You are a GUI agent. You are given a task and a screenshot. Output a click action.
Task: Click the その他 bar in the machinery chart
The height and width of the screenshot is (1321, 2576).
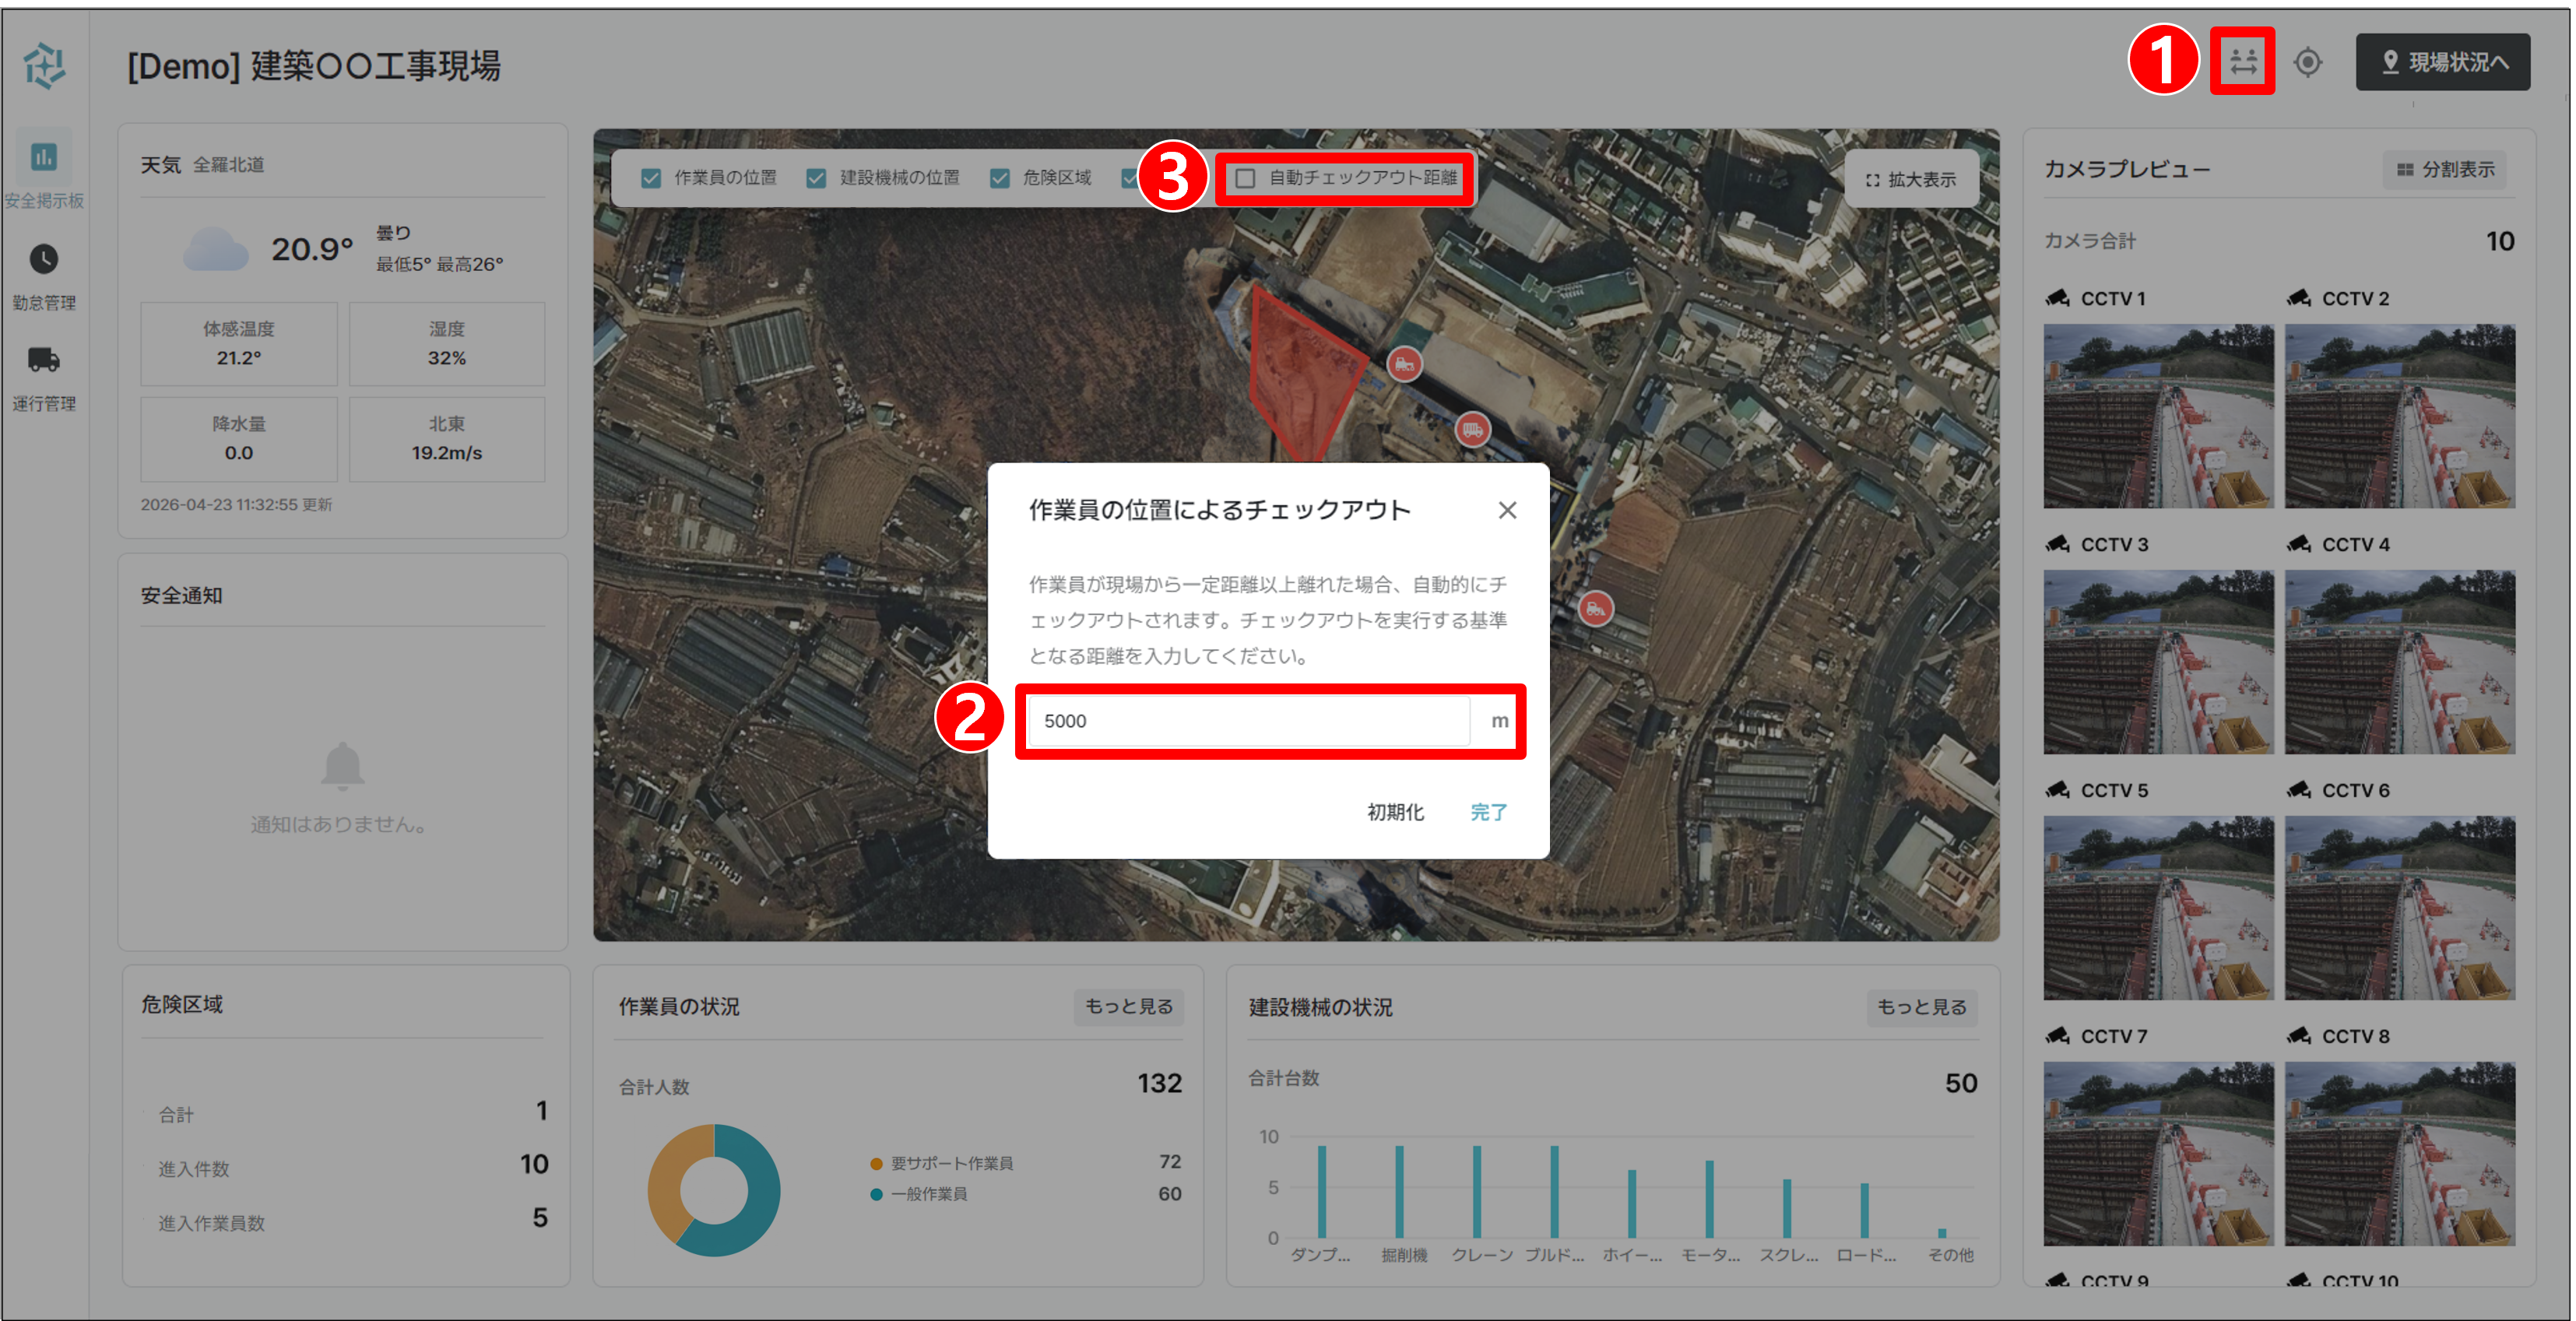coord(1942,1232)
